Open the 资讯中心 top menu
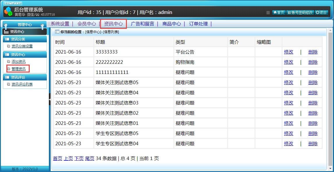Viewport: 334px width, 172px height. 113,24
